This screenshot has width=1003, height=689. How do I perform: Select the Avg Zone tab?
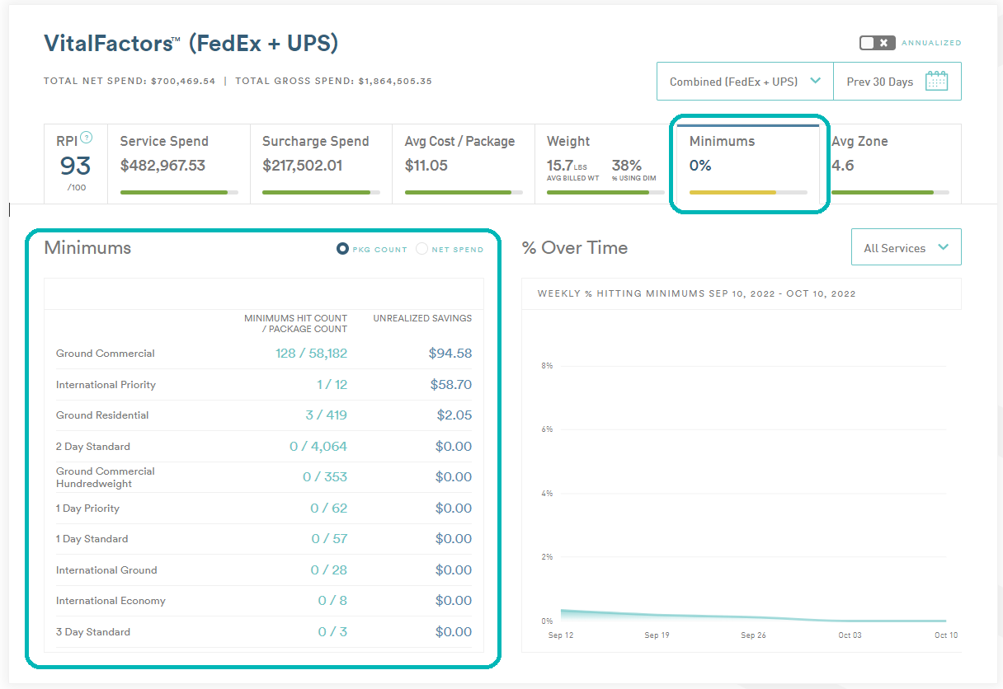[889, 162]
